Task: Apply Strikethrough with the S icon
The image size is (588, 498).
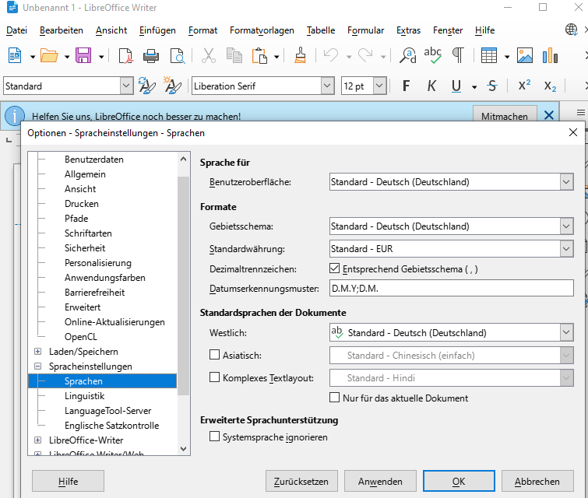Action: 492,86
